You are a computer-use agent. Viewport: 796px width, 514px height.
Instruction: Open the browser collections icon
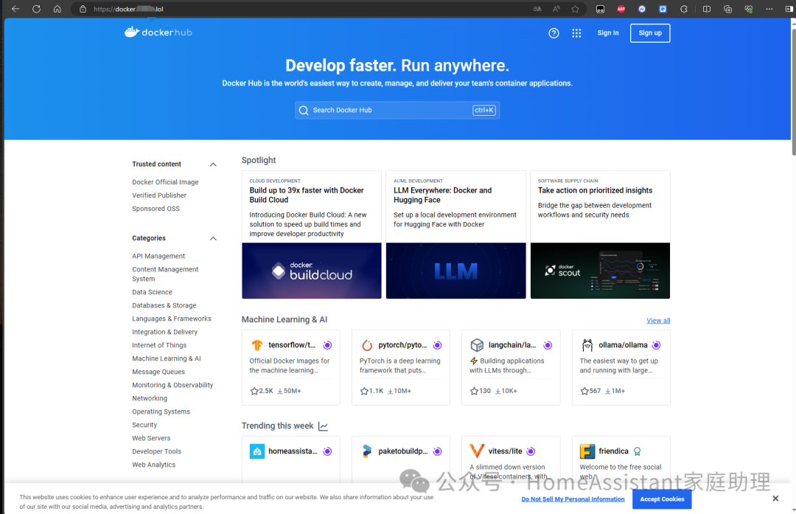[x=727, y=9]
